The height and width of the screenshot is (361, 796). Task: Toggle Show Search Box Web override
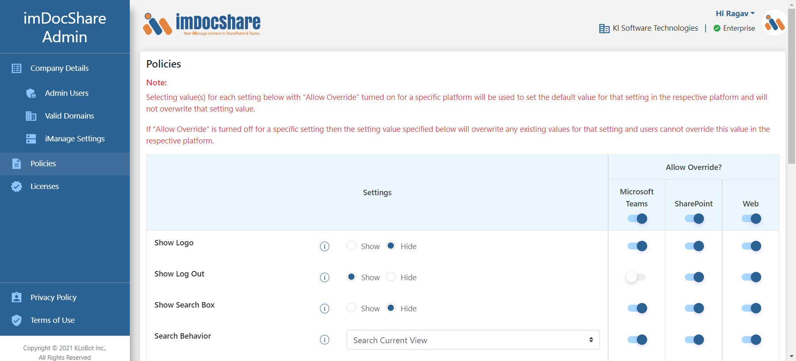tap(751, 308)
